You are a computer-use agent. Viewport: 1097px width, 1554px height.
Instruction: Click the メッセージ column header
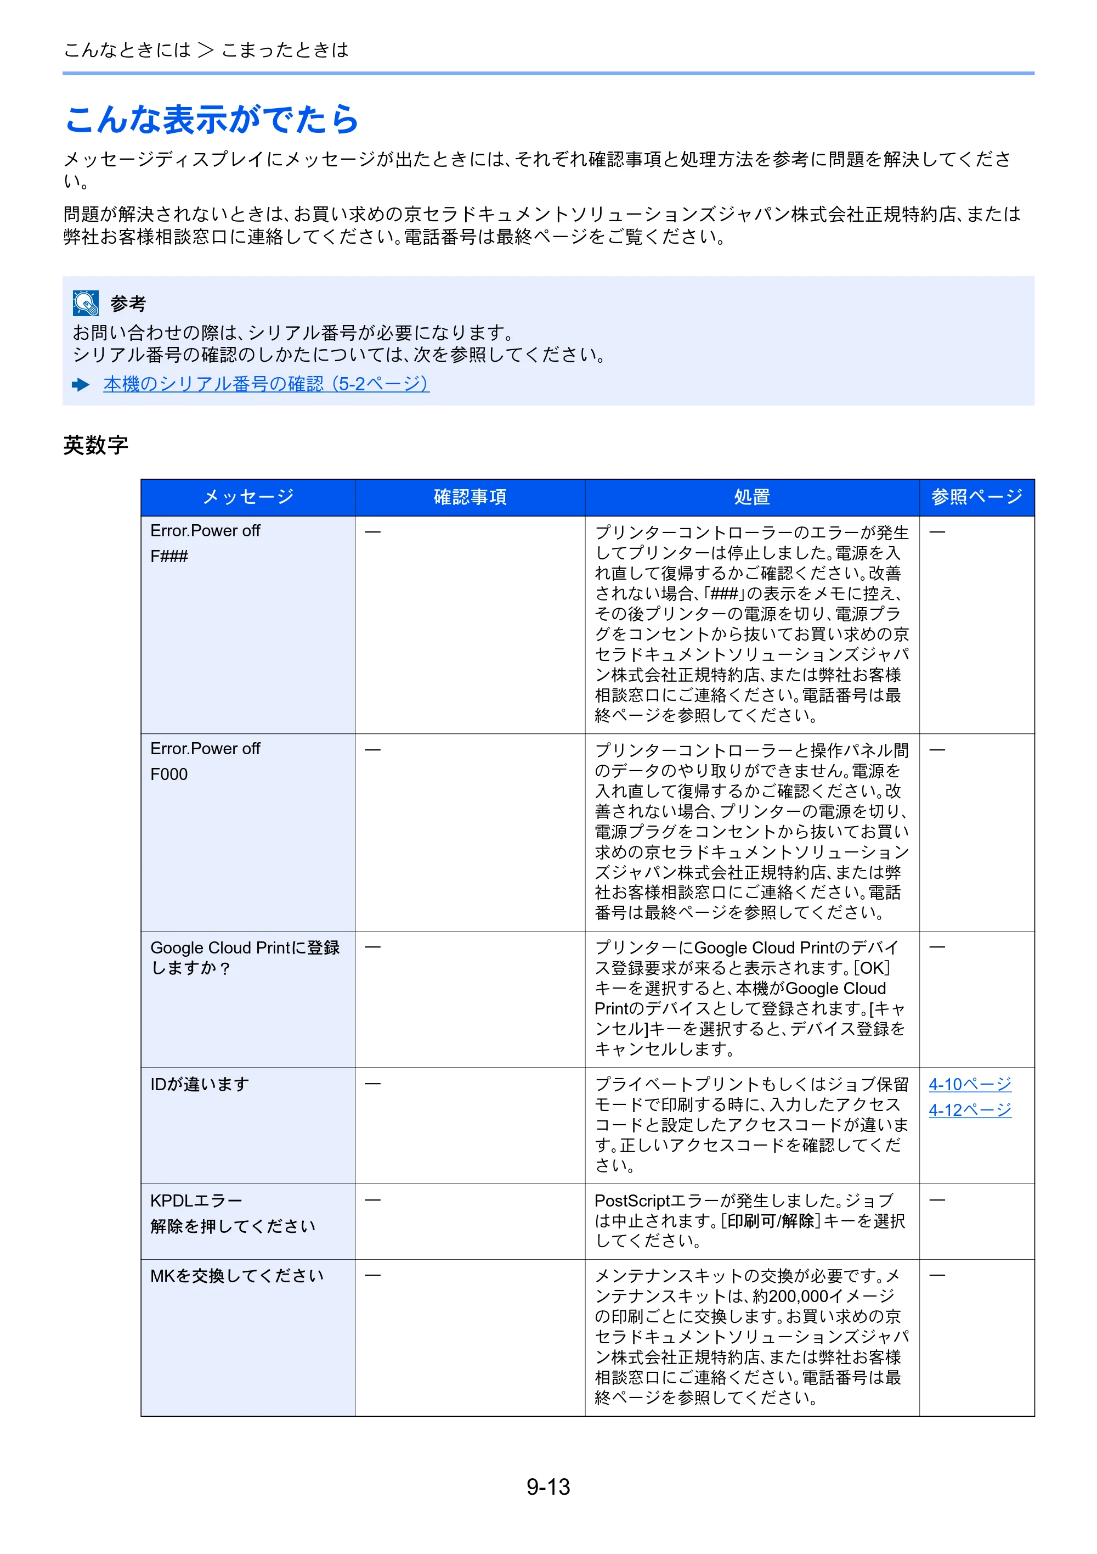pyautogui.click(x=248, y=497)
